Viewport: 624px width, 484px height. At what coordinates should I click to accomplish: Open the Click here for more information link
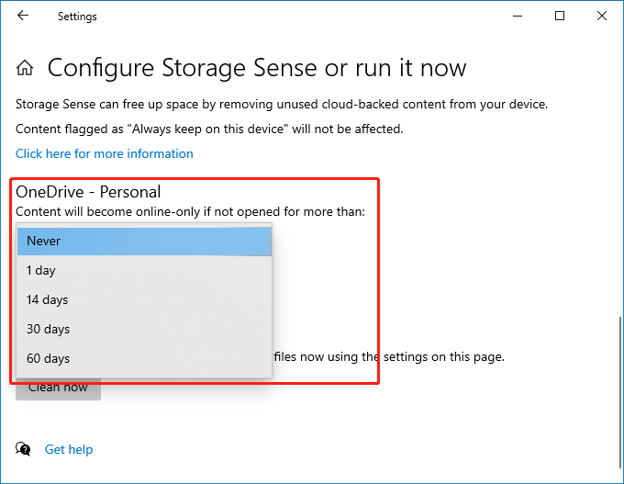tap(105, 153)
